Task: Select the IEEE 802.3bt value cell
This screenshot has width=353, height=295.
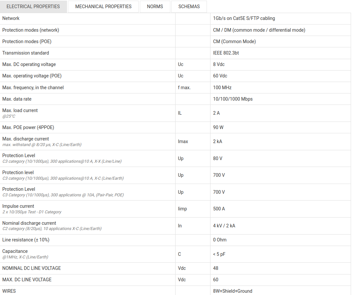Action: (x=226, y=53)
